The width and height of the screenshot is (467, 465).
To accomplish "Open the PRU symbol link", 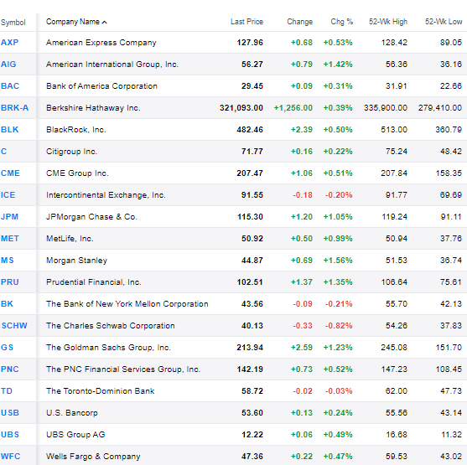I will coord(10,282).
